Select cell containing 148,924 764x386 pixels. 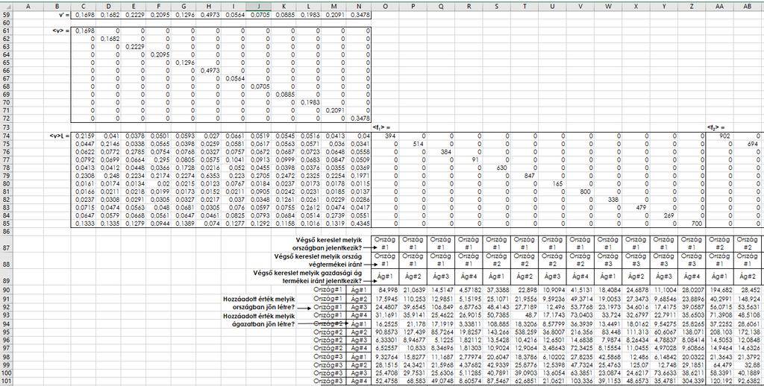click(748, 298)
